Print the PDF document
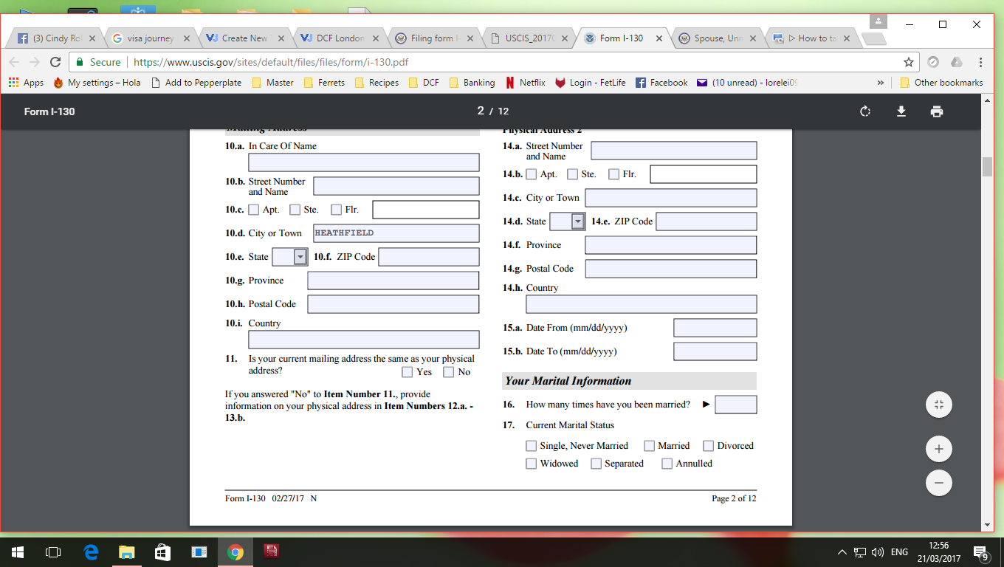The height and width of the screenshot is (567, 1004). [x=937, y=111]
